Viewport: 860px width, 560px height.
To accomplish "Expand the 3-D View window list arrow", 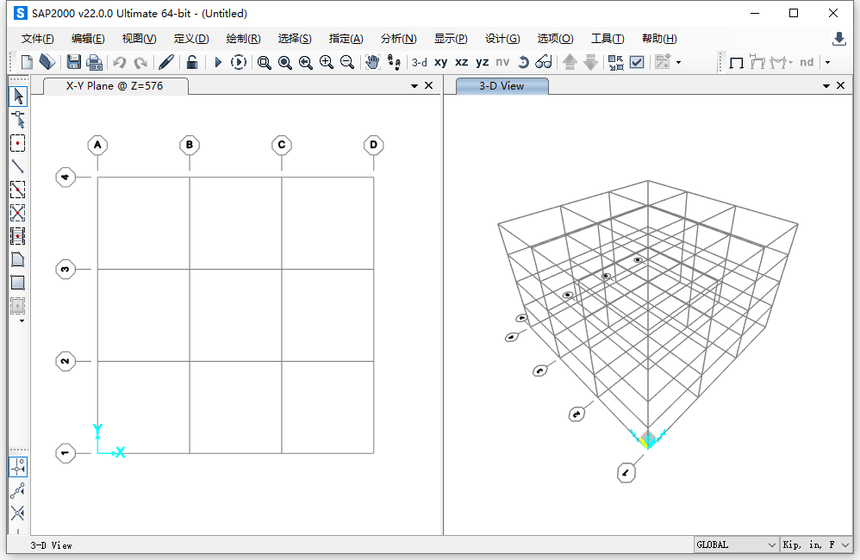I will pos(826,86).
